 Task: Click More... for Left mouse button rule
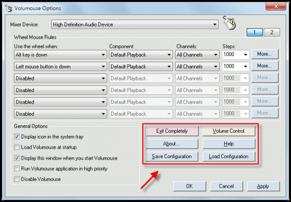coord(265,66)
